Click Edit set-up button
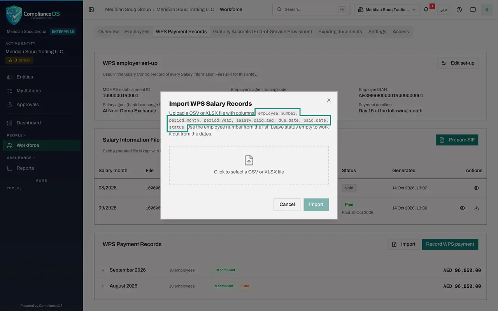Image resolution: width=498 pixels, height=311 pixels. (x=458, y=63)
